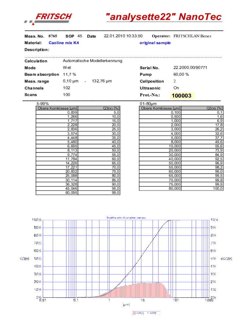Click cell 25,088 in left table
The height and width of the screenshot is (335, 252).
57,176
